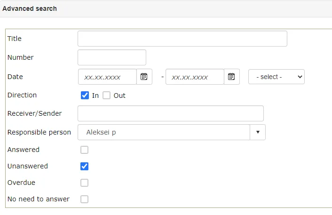
Task: Click the Number label
Action: (x=21, y=57)
